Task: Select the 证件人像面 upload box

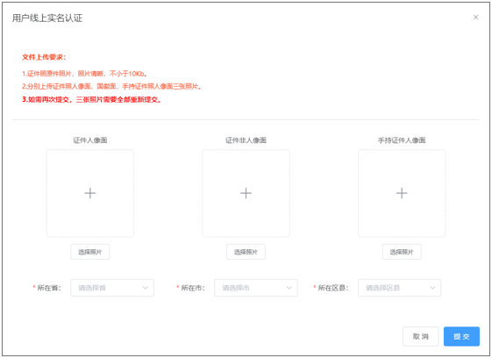Action: pos(90,193)
